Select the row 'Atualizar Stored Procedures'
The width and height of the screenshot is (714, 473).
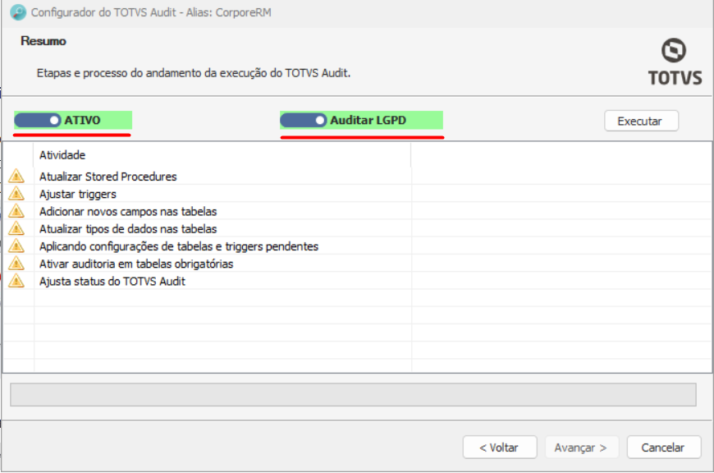click(x=358, y=177)
